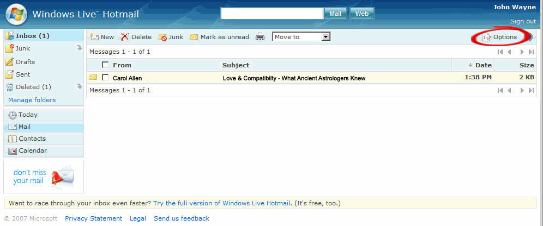Click Send us feedback link
The height and width of the screenshot is (226, 543).
182,218
